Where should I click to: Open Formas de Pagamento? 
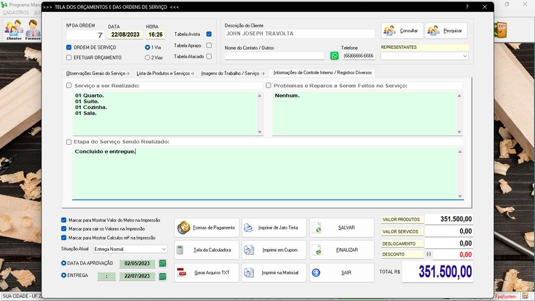point(207,227)
